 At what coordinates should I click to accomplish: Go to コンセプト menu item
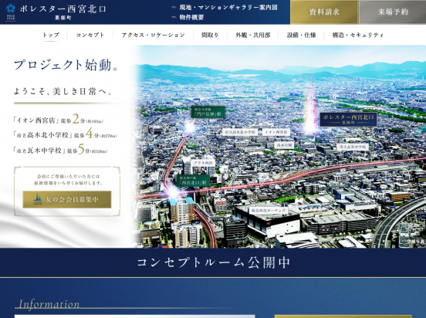point(90,35)
